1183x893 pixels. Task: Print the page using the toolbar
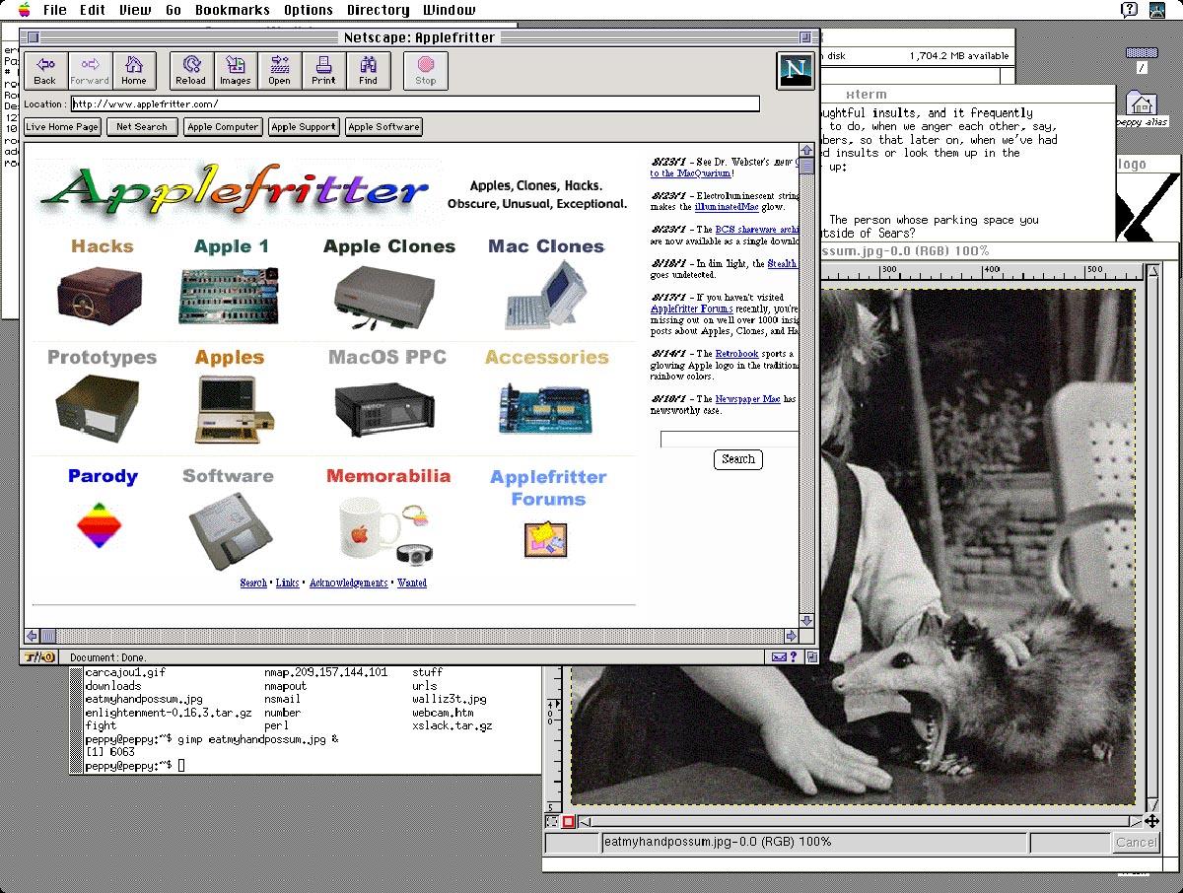coord(323,71)
